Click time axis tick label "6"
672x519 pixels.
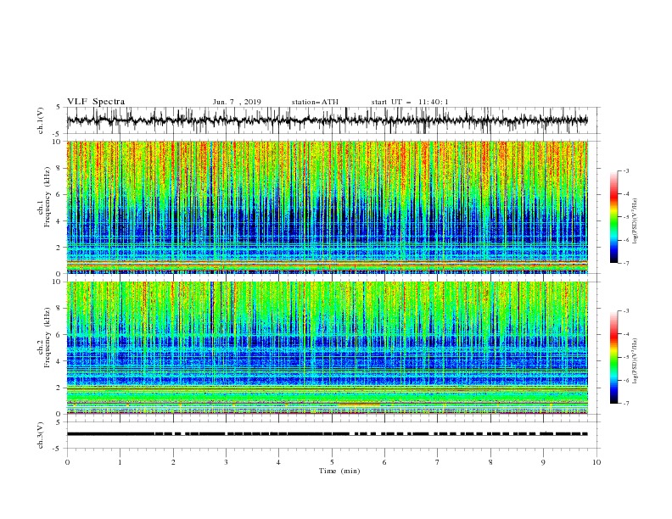click(384, 462)
